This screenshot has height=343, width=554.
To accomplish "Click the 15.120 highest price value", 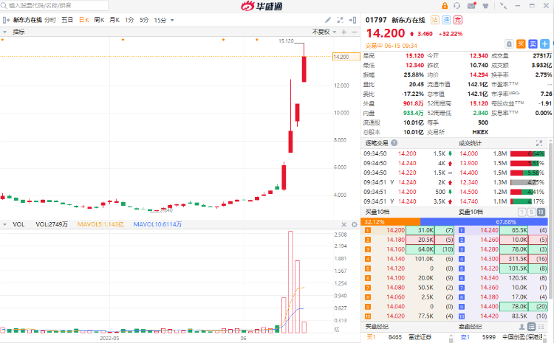I will [x=414, y=56].
